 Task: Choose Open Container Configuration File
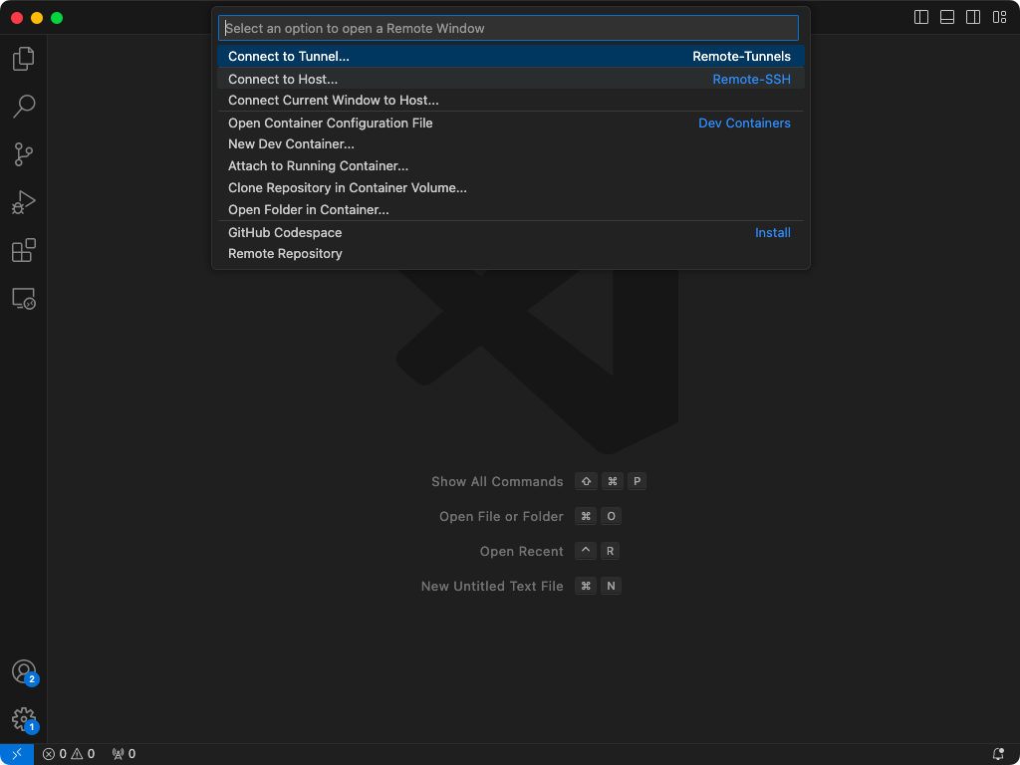pos(511,123)
